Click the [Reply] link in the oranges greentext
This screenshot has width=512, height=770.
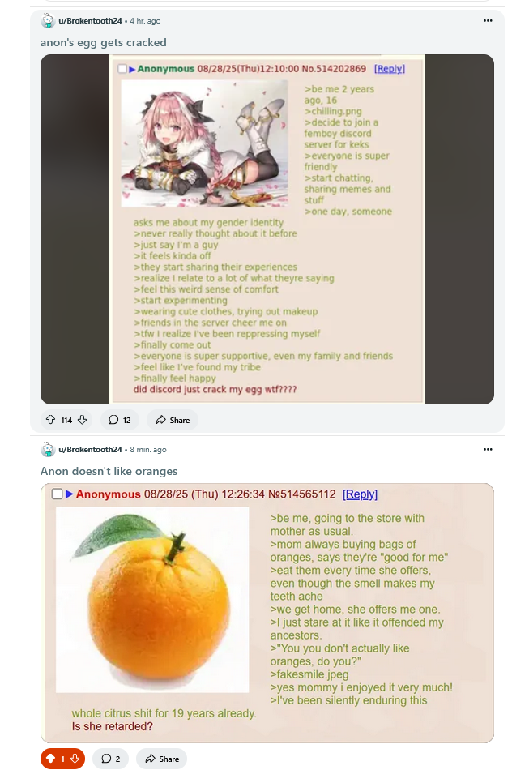pyautogui.click(x=360, y=494)
